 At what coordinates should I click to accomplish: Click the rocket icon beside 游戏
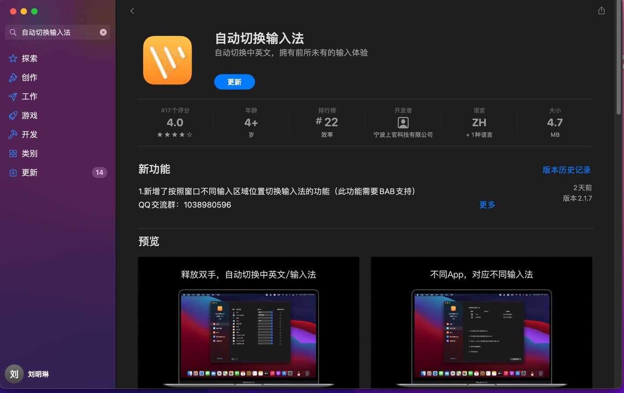pos(13,115)
